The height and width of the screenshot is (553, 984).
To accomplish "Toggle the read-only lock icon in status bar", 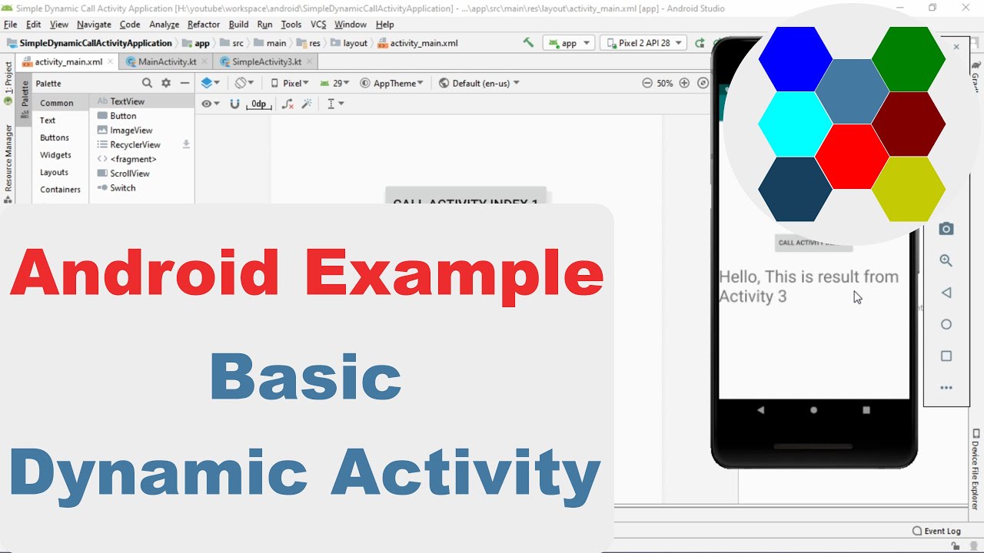I will pos(956,546).
